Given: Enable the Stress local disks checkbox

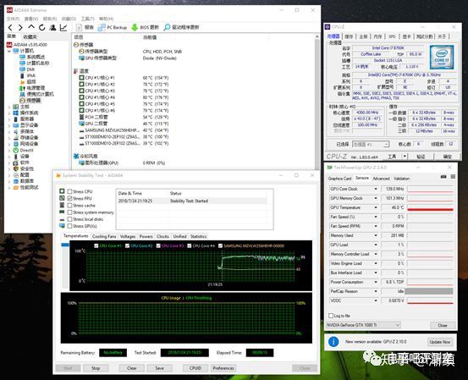Looking at the screenshot, I should [x=69, y=219].
